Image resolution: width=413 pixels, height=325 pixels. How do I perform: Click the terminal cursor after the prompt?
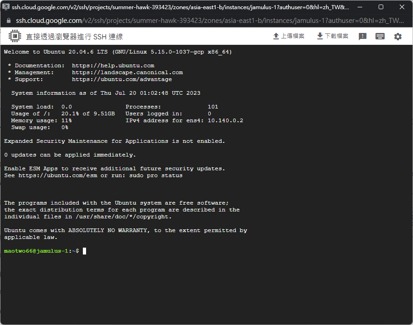point(85,251)
